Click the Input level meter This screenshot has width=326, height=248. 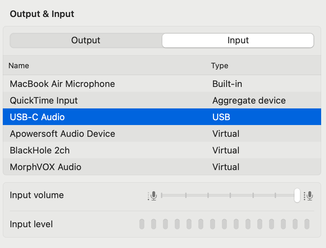[224, 224]
